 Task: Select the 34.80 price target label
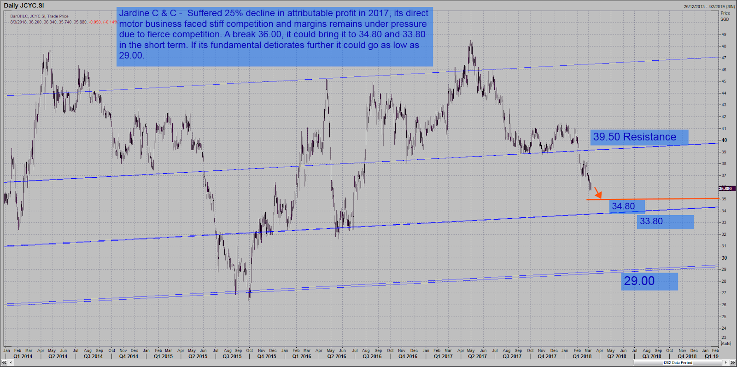pos(627,206)
